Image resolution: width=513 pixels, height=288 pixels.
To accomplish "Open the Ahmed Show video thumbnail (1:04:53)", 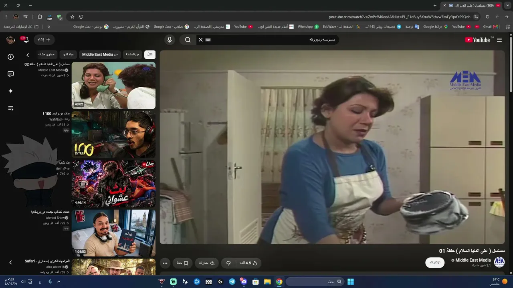I will pyautogui.click(x=113, y=233).
